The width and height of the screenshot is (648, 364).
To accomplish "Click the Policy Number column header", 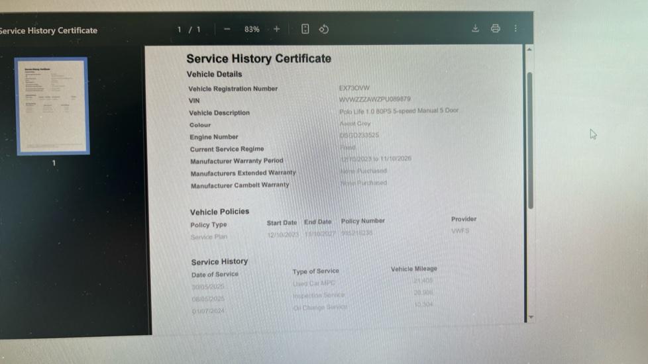I will [x=363, y=221].
